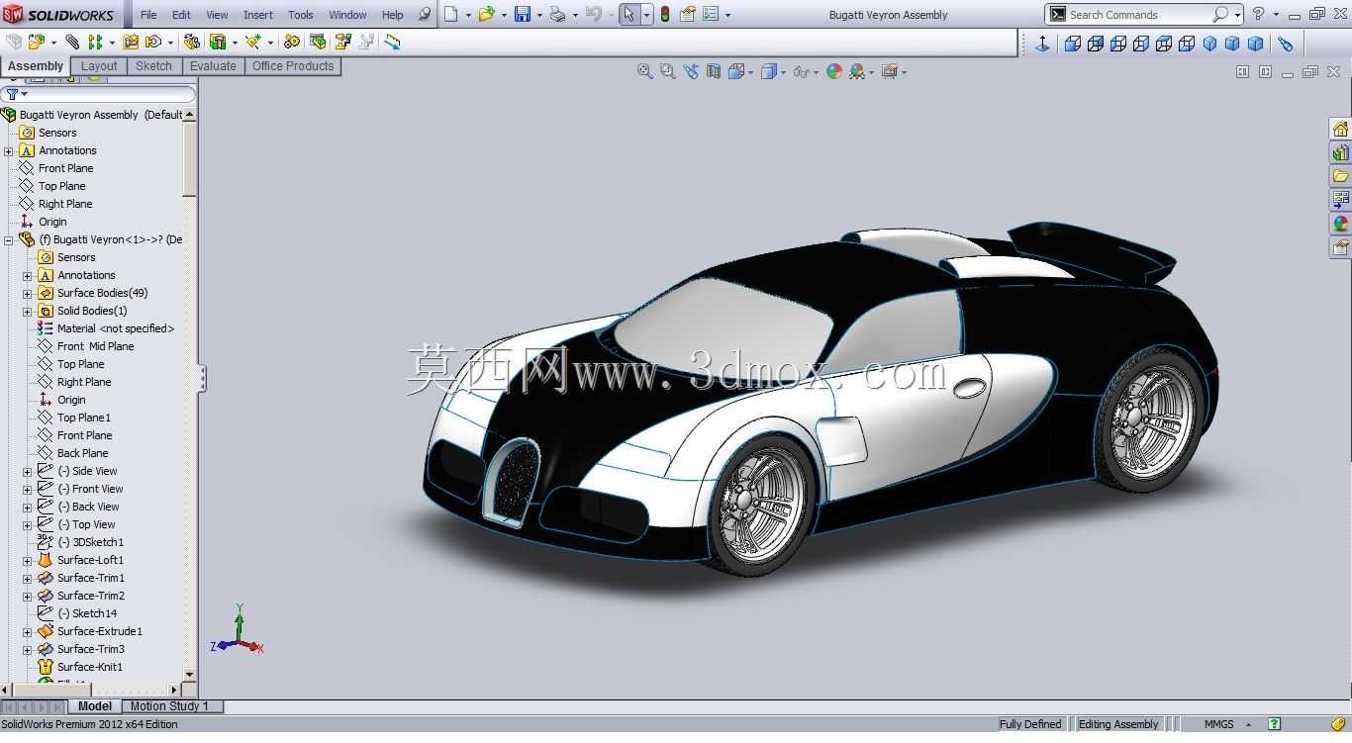Select the Back Plane item
Screen dimensions: 1352x743
[82, 453]
